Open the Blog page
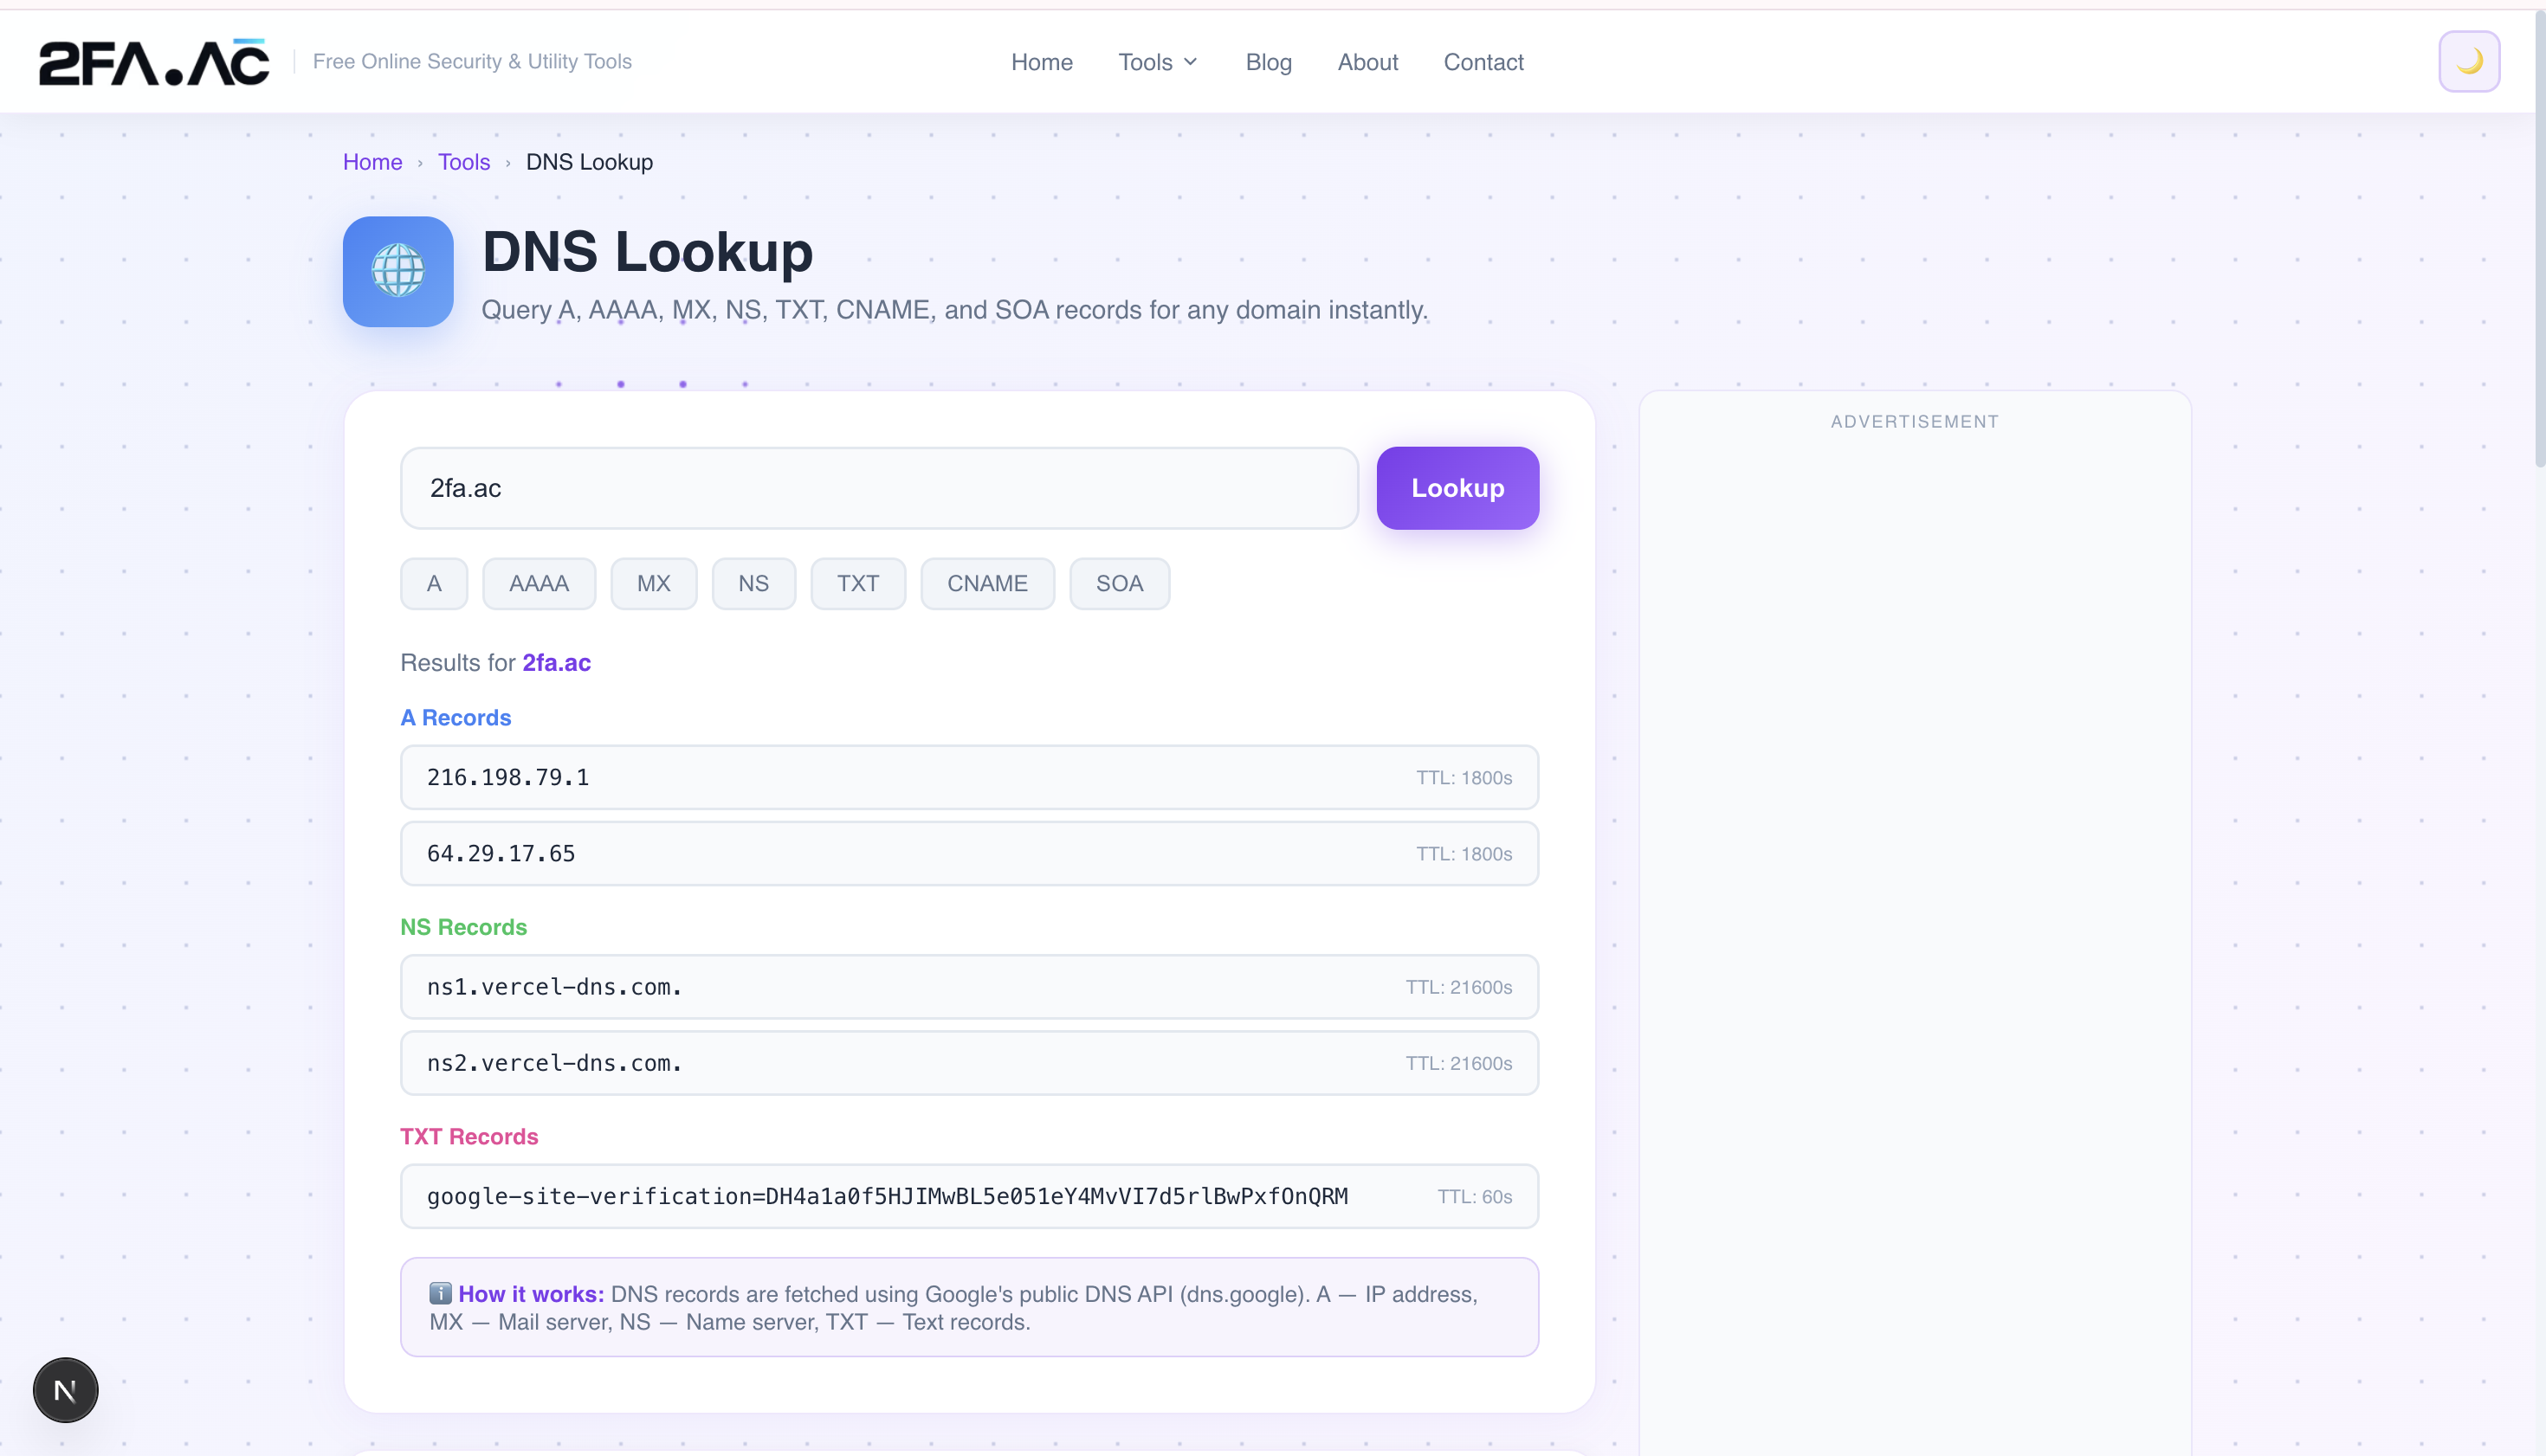 (x=1269, y=62)
